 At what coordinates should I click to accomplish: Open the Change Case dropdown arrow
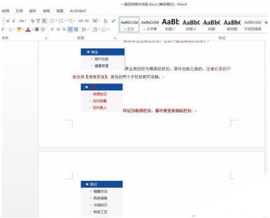[25, 21]
